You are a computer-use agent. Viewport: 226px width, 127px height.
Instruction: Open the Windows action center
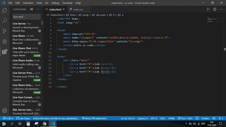point(220,124)
